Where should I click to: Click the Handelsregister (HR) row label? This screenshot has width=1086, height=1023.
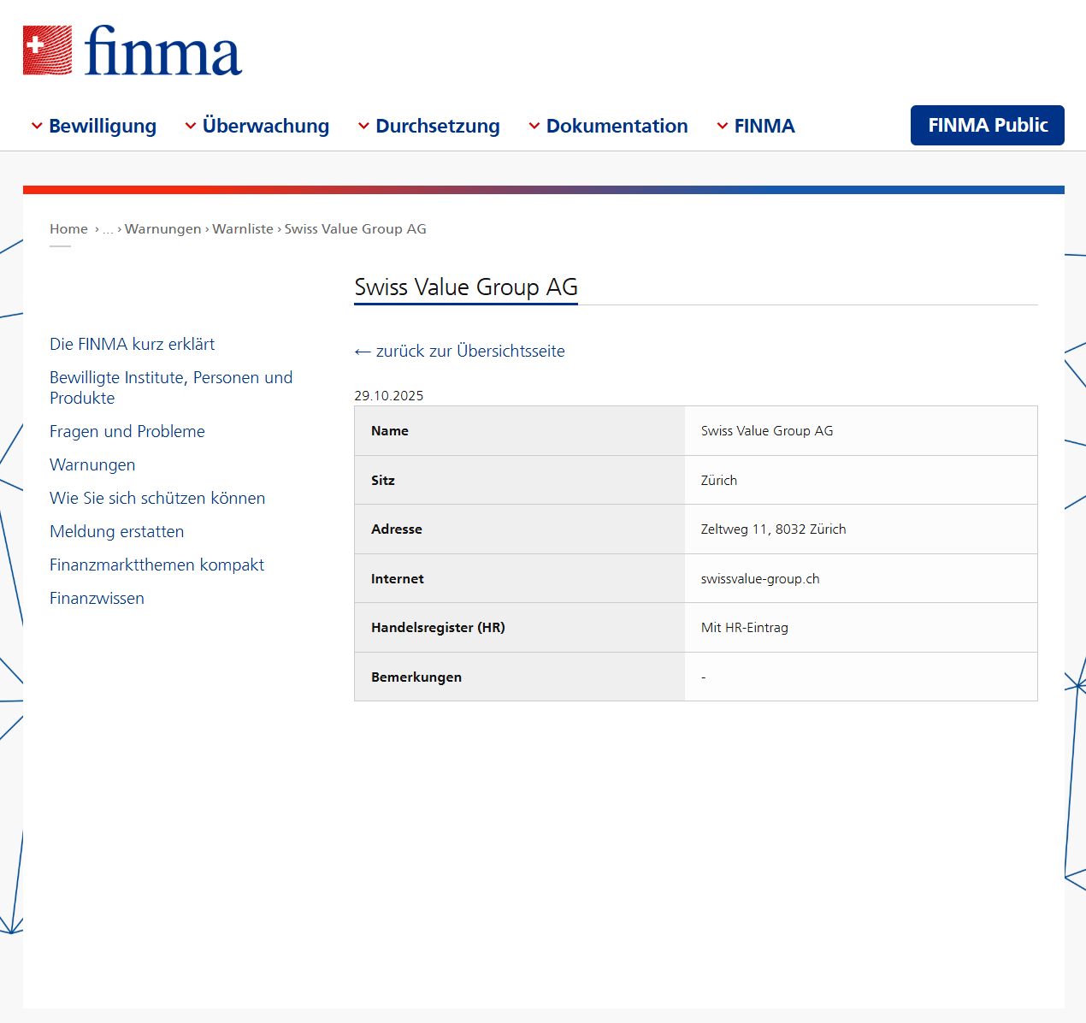pos(439,628)
